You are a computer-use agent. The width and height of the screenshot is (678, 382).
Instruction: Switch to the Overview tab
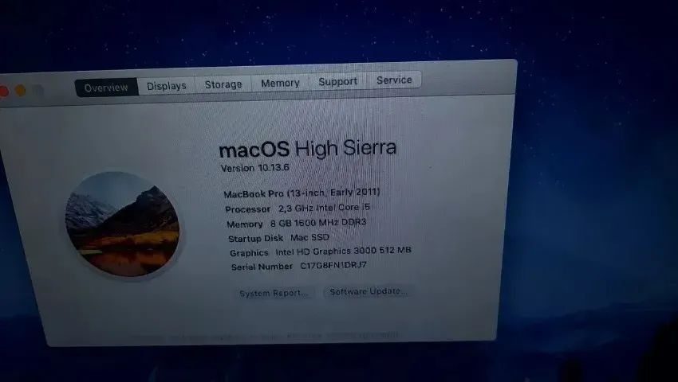tap(106, 88)
